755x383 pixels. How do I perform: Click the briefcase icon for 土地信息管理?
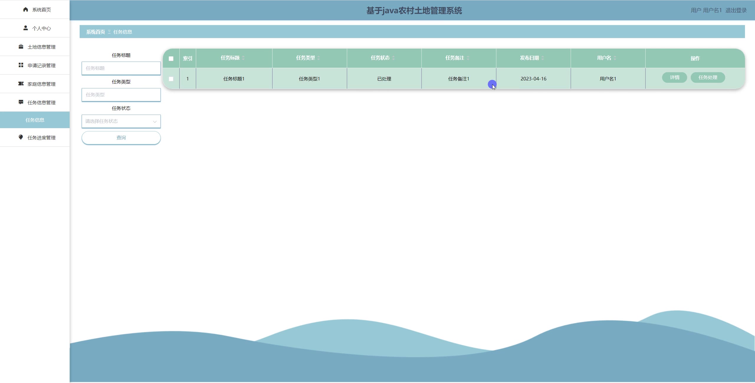tap(21, 47)
